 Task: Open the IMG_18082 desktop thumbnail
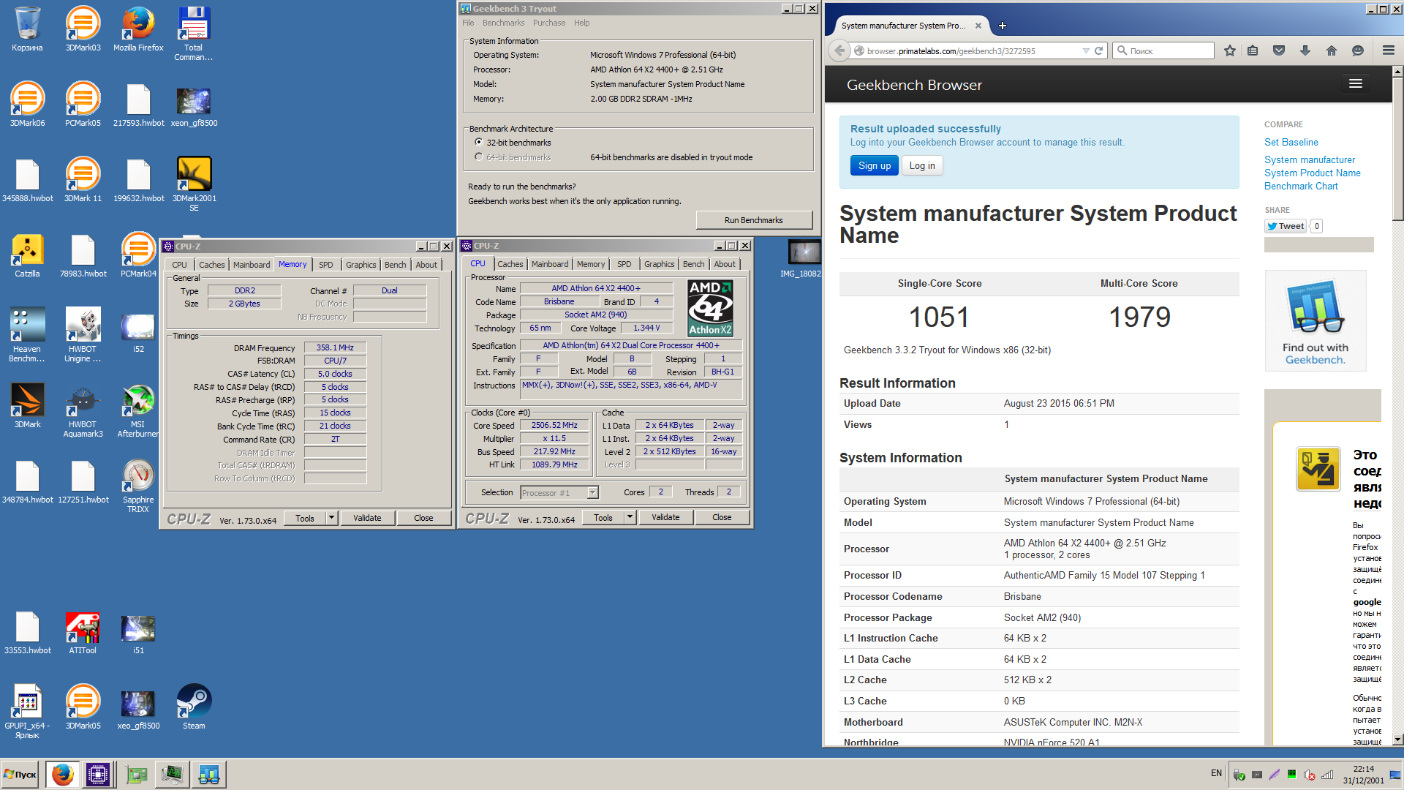[804, 258]
